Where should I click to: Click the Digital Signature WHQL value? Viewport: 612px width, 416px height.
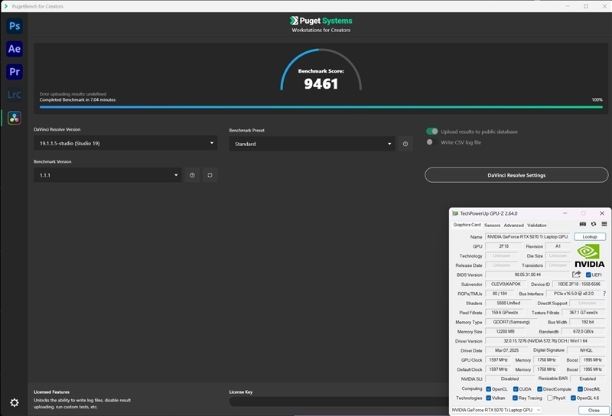[x=586, y=350]
